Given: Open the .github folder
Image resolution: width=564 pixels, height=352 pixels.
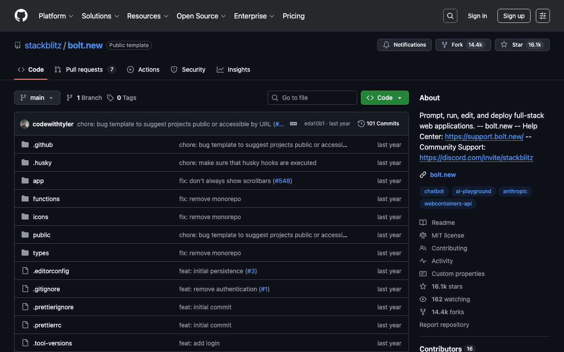Looking at the screenshot, I should tap(43, 145).
